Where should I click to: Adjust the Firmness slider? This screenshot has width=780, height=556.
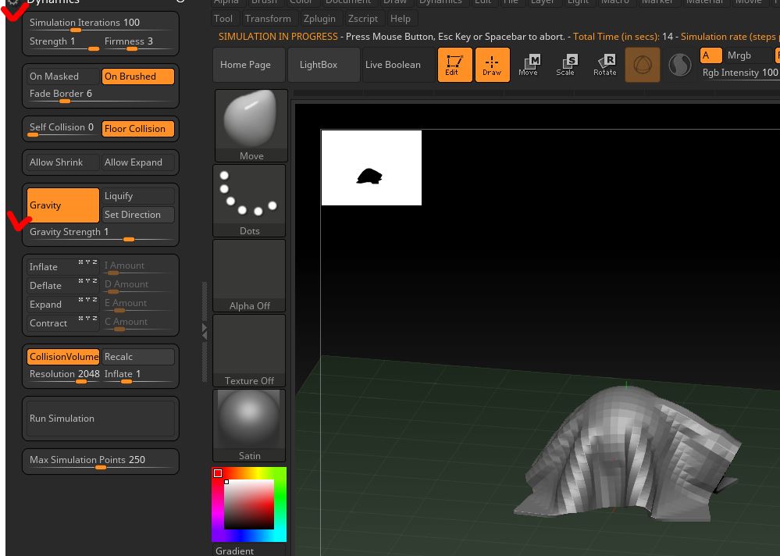[x=137, y=43]
